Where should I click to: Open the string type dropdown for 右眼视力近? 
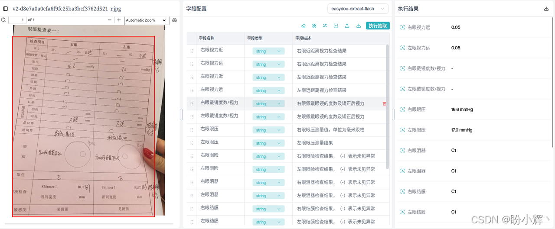(x=268, y=51)
